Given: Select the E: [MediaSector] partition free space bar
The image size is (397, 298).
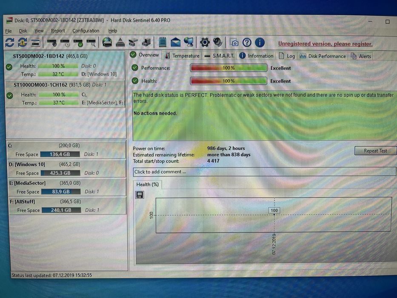Looking at the screenshot, I should coord(61,192).
